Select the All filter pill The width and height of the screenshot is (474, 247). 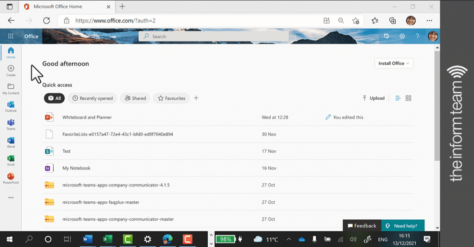click(55, 98)
